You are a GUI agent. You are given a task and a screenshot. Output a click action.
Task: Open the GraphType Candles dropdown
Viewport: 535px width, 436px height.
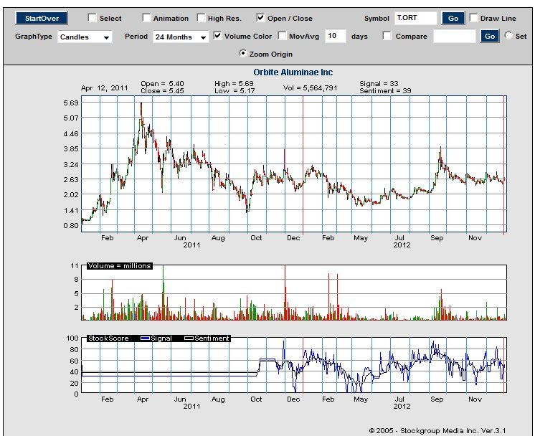(x=85, y=37)
